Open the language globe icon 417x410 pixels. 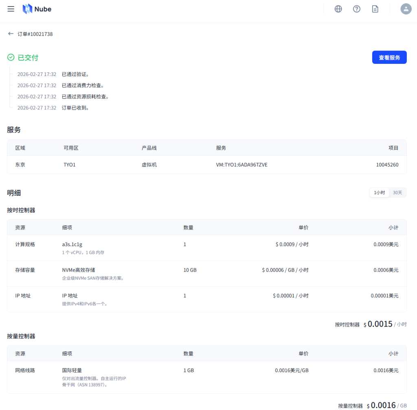point(338,9)
